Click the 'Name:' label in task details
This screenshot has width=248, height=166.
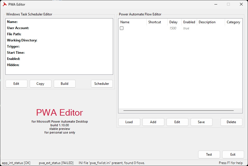click(12, 22)
